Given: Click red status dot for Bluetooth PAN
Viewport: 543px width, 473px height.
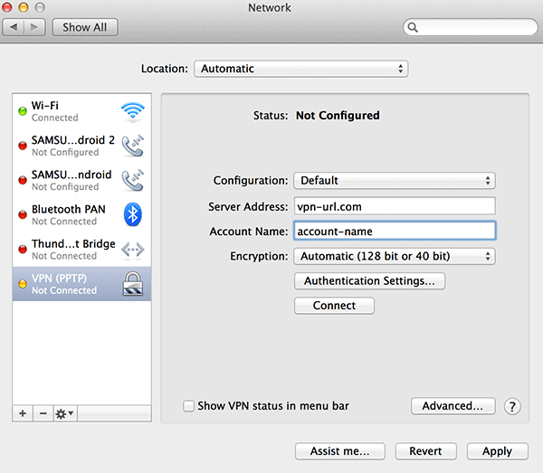Looking at the screenshot, I should click(23, 214).
